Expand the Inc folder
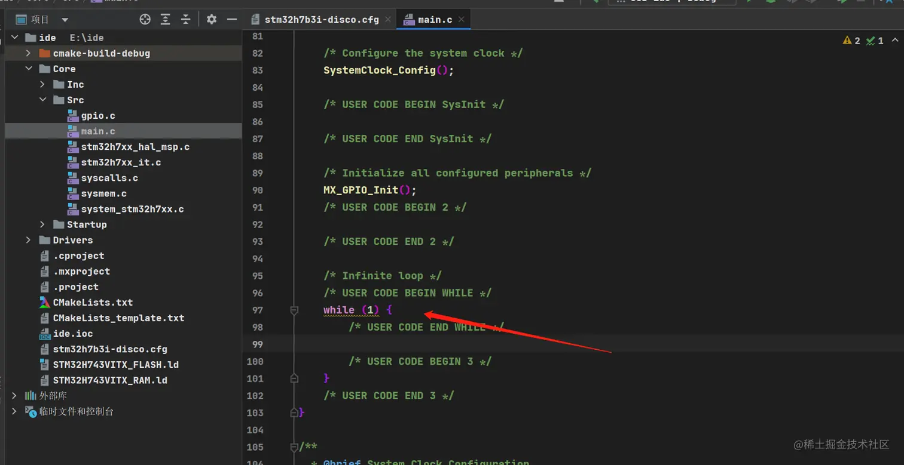904x465 pixels. tap(42, 84)
